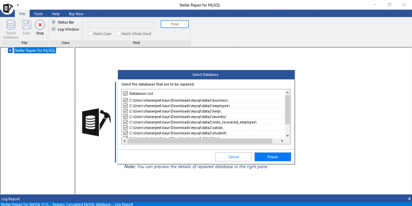
Task: Open the File ribbon tab
Action: pyautogui.click(x=23, y=14)
